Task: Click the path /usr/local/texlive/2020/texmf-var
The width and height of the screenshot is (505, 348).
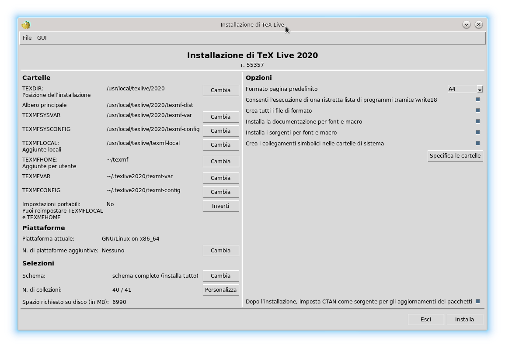Action: 149,115
